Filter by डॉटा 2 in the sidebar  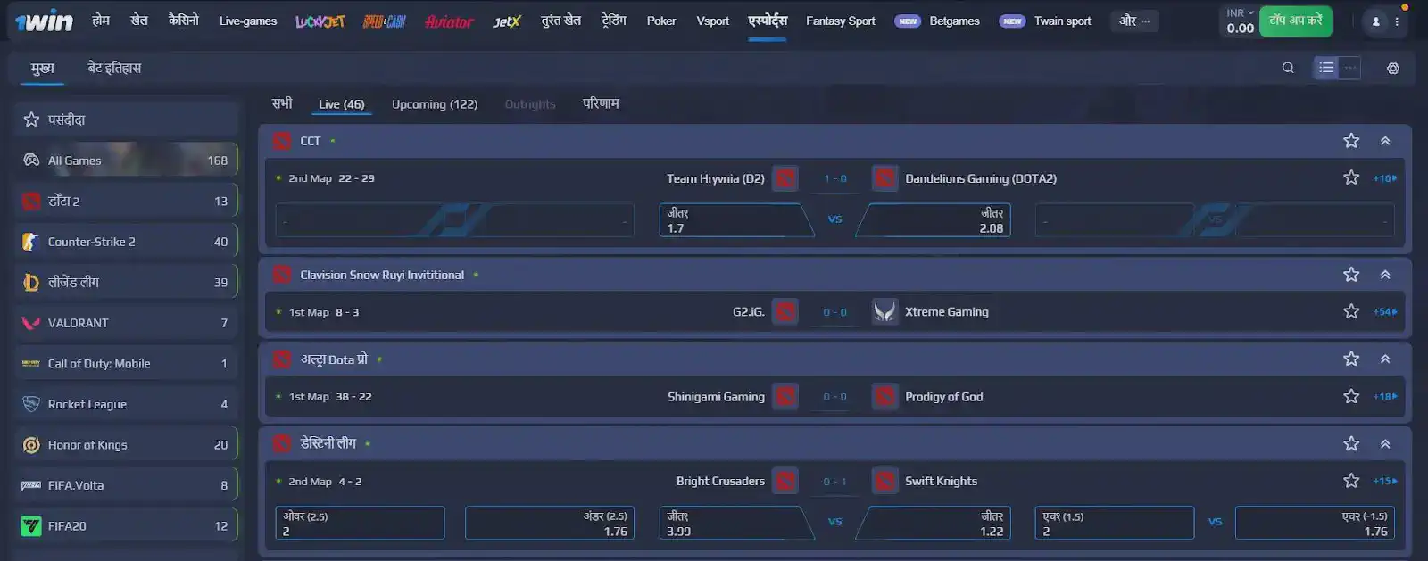[x=127, y=202]
